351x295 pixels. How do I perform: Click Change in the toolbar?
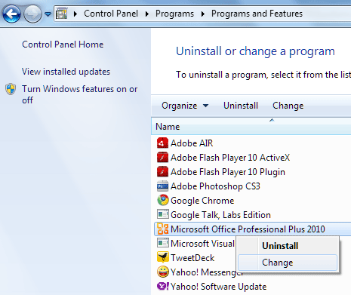(x=288, y=106)
